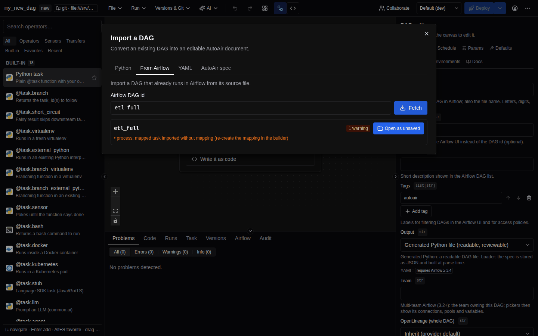Open the Run menu

(x=138, y=8)
